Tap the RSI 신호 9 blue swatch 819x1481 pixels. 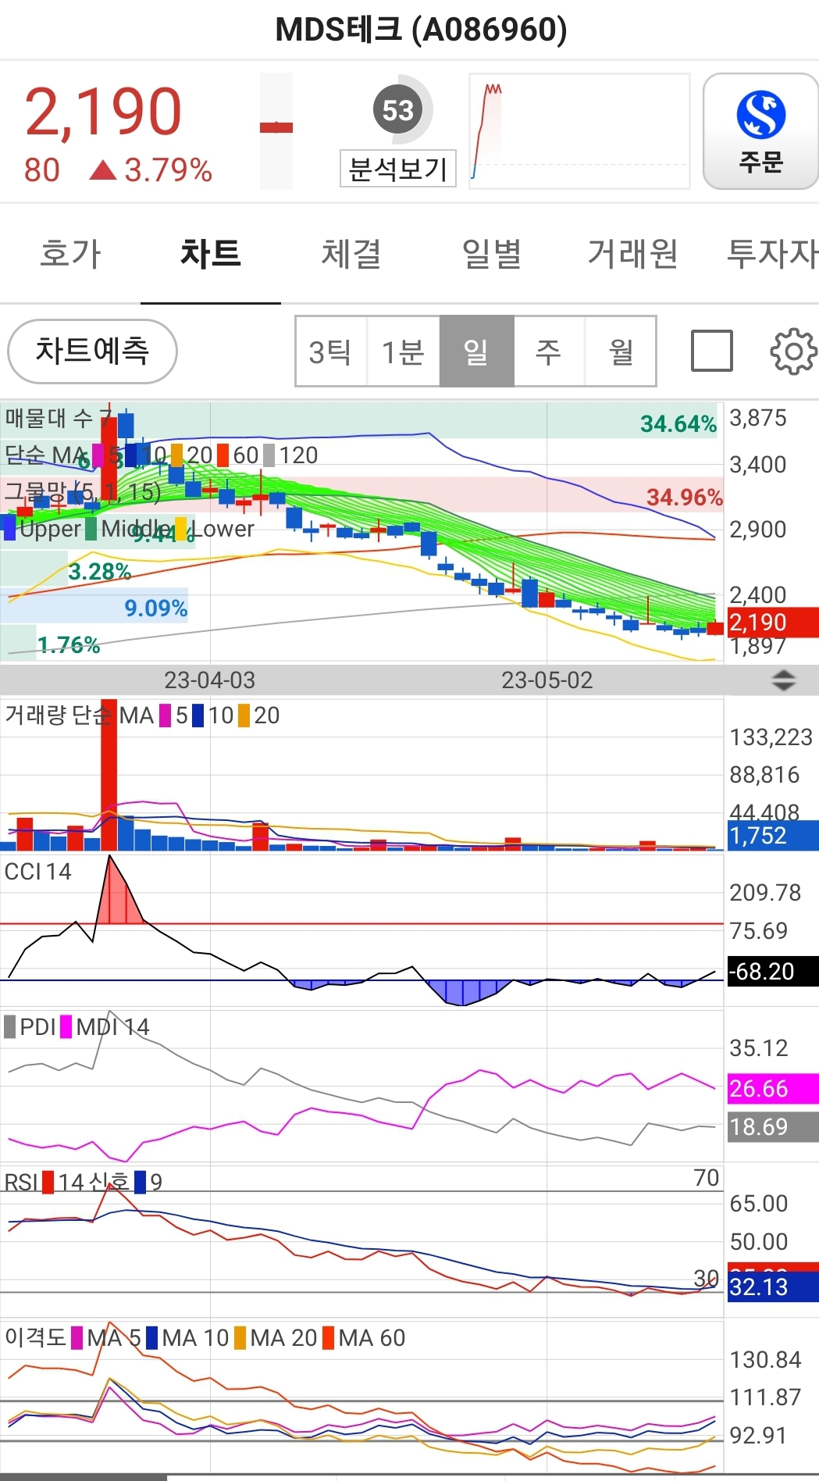pyautogui.click(x=141, y=1182)
